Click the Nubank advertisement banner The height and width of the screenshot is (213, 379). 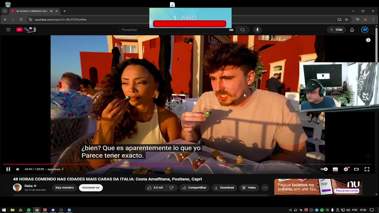coord(318,187)
